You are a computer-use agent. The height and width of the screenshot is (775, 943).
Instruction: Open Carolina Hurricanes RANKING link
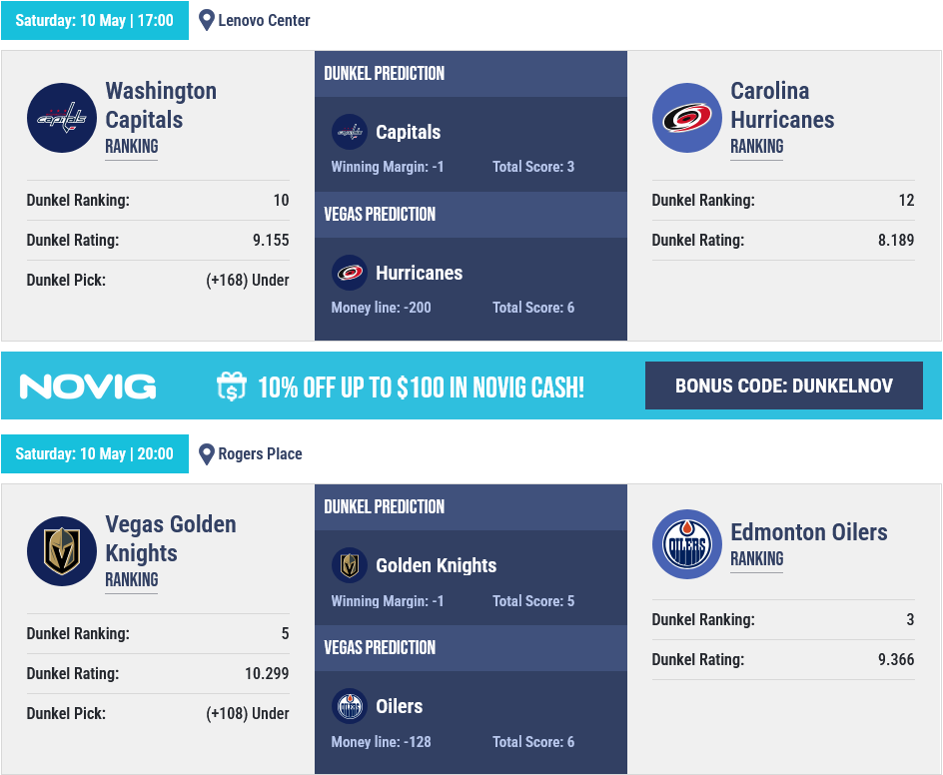tap(756, 146)
